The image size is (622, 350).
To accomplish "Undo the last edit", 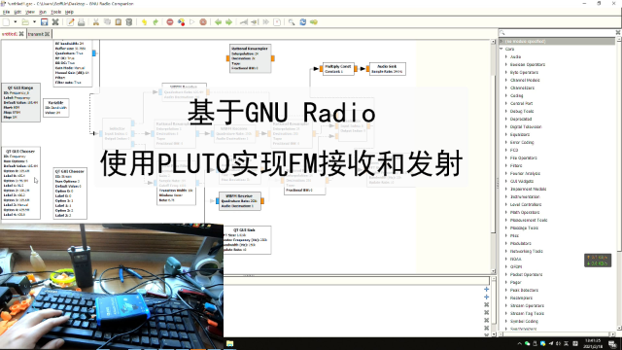I will pyautogui.click(x=145, y=22).
